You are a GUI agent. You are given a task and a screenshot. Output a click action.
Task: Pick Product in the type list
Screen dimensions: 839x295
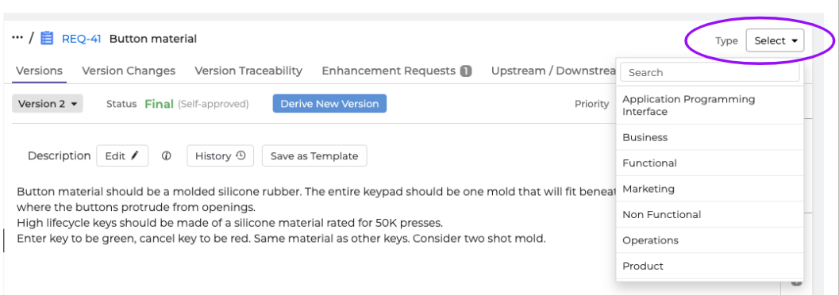(x=710, y=266)
